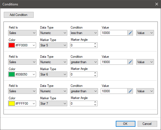
Task: Click the red #FF0000 color swatch
Action: pos(12,45)
